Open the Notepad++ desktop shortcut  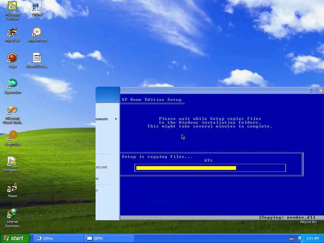(x=12, y=164)
